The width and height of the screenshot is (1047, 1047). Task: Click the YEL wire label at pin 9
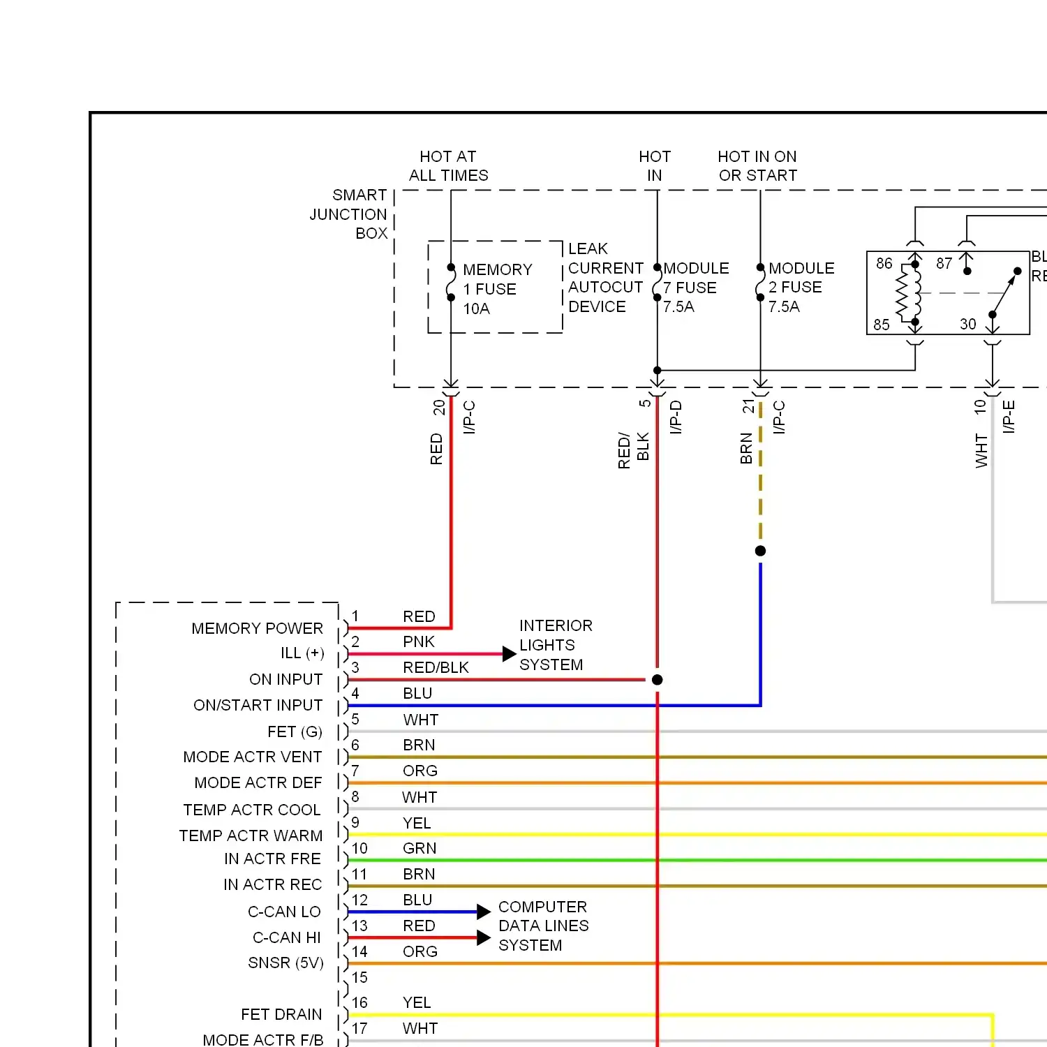(x=417, y=823)
